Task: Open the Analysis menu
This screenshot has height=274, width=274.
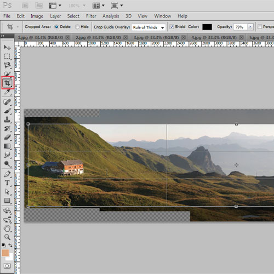Action: click(x=111, y=16)
